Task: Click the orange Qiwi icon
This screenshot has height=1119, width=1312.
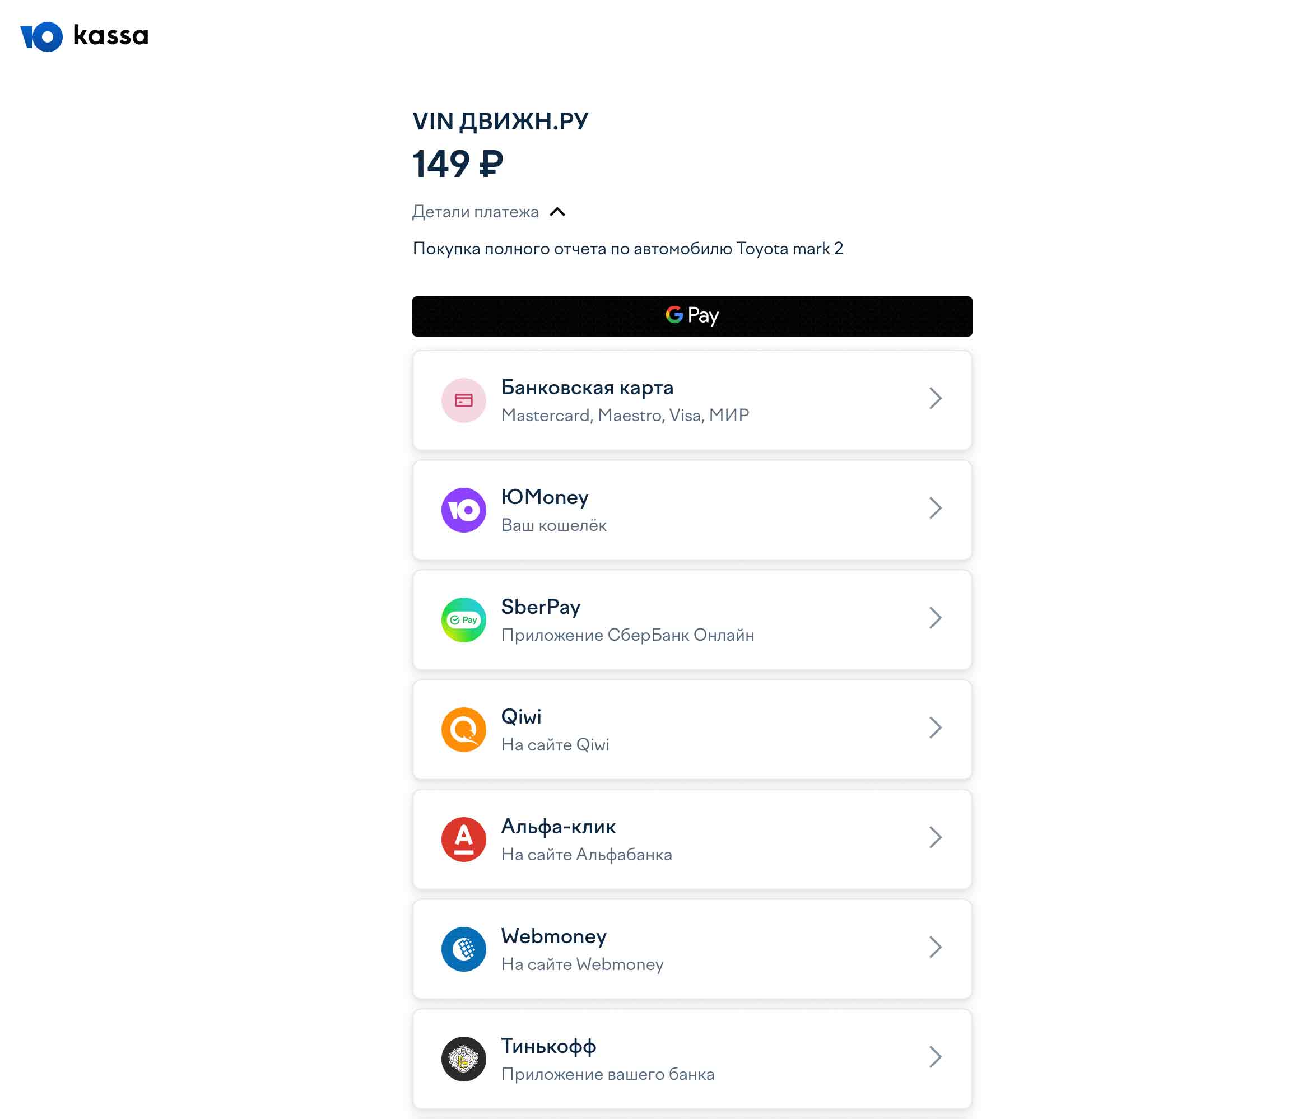Action: click(x=463, y=729)
